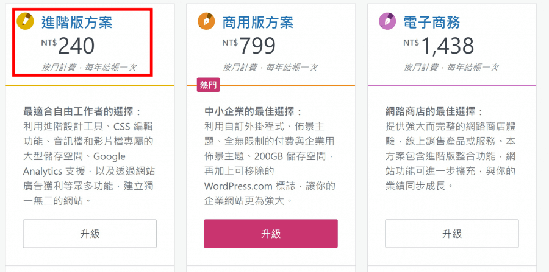The image size is (549, 272).
Task: Click the 網路商店的最佳選擇 heading
Action: click(434, 112)
